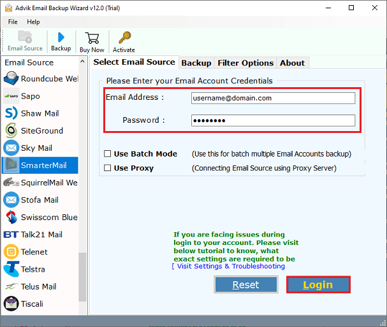Select the Sky Mail envelope icon

11,148
